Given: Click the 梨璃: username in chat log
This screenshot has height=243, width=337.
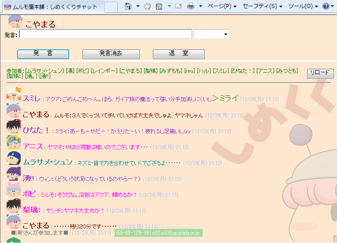Looking at the screenshot, I should pos(32,210).
